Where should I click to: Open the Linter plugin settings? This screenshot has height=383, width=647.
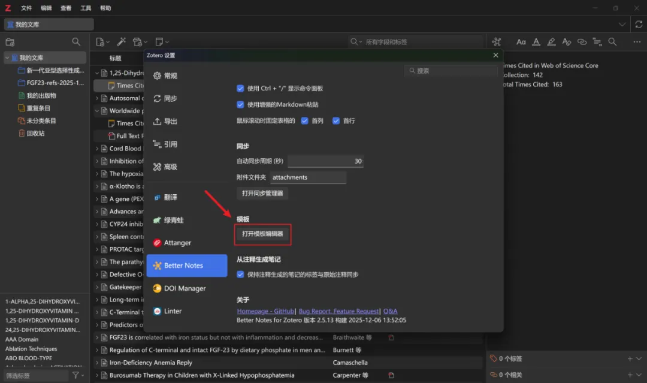point(187,310)
